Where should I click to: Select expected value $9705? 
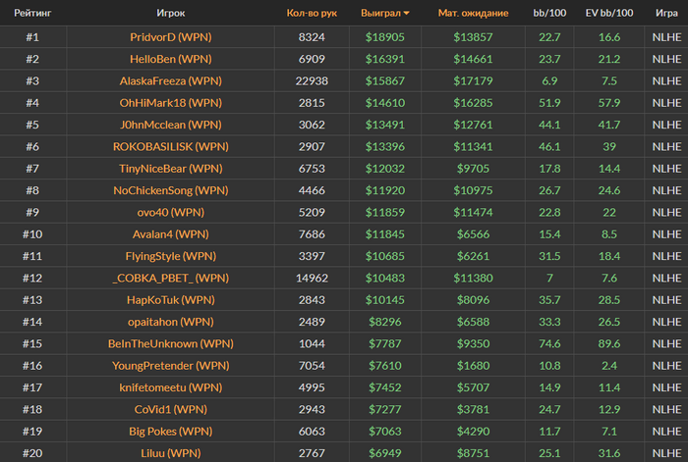(473, 169)
